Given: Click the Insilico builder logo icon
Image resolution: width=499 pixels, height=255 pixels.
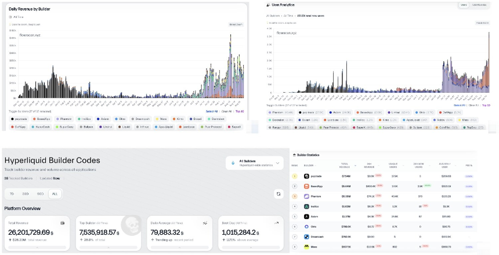Looking at the screenshot, I should 306,206.
